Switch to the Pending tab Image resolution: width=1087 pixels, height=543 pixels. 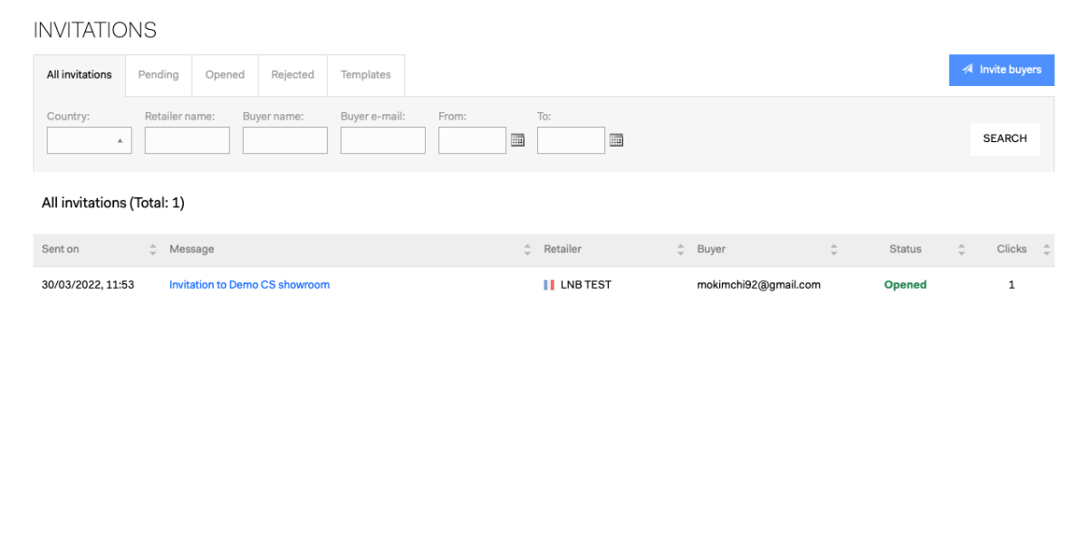pos(159,75)
